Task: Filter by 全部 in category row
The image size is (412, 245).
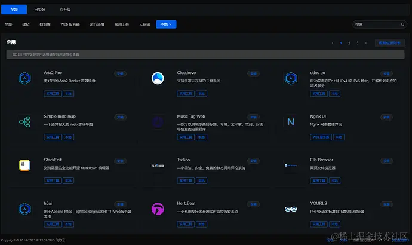Action: click(x=8, y=24)
